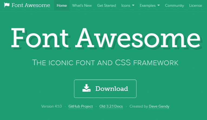
Task: Open the What's New page
Action: pos(82,5)
